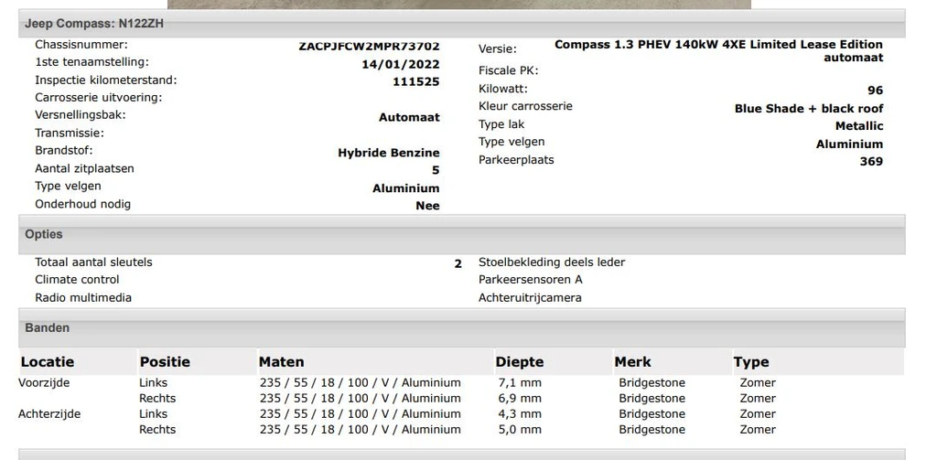Viewport: 937px width, 460px height.
Task: Click the Inspectie kilometerstand label
Action: coord(106,80)
